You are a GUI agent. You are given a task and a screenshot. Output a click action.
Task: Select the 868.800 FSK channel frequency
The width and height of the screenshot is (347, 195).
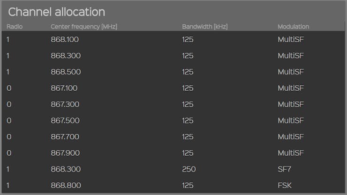tap(66, 185)
